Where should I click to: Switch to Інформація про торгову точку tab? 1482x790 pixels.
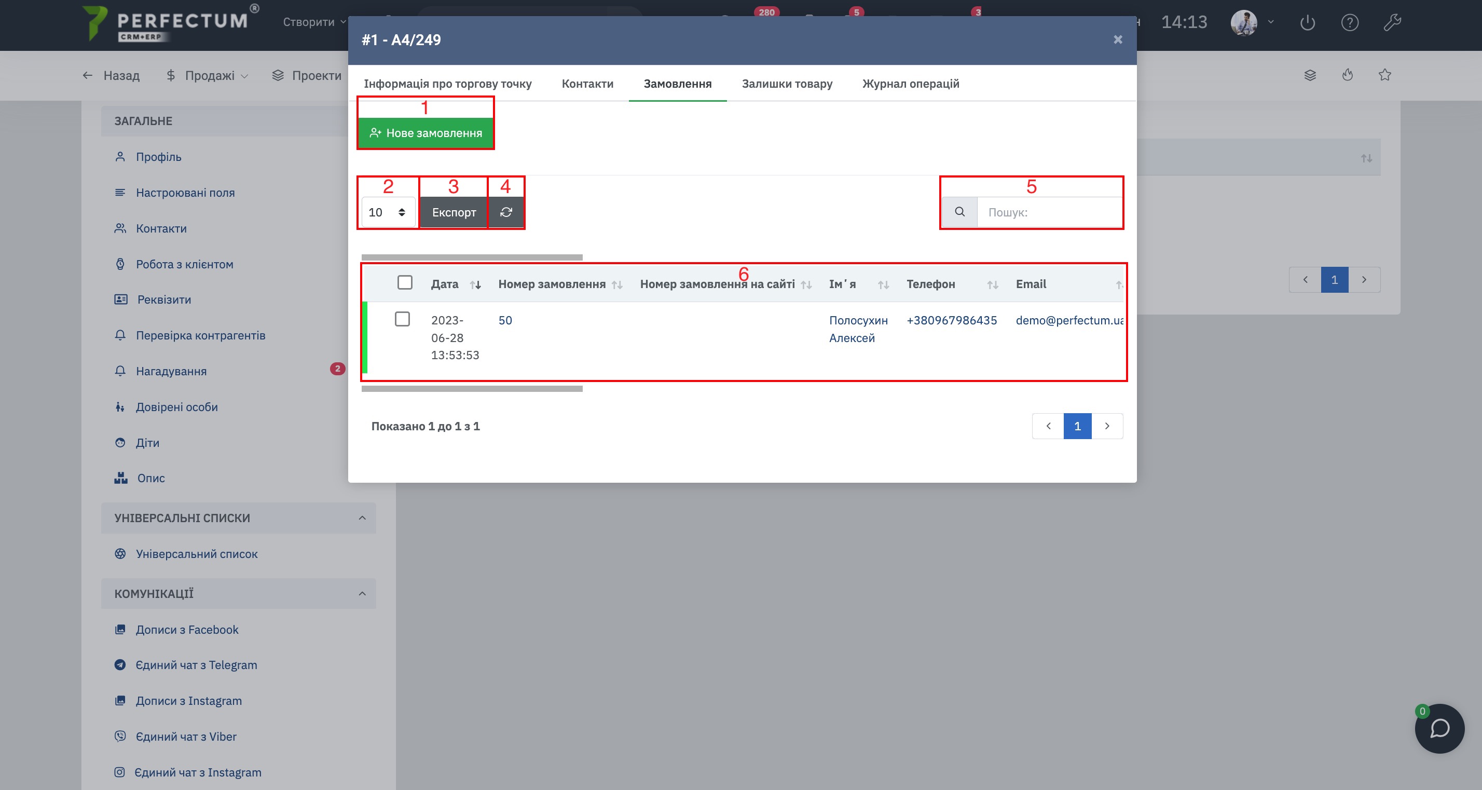pyautogui.click(x=448, y=84)
